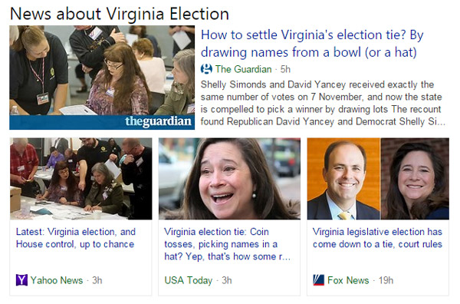
Task: Open USA Today article about coin tosses
Action: [228, 244]
